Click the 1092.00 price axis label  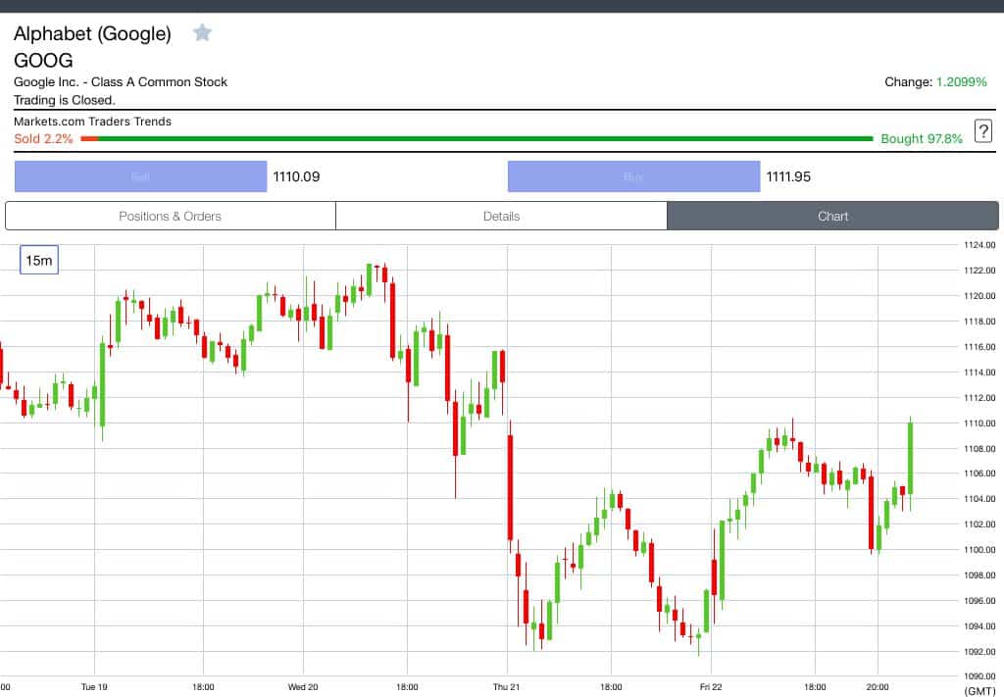[x=979, y=652]
